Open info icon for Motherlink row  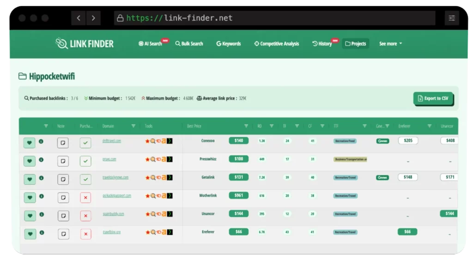tap(42, 196)
